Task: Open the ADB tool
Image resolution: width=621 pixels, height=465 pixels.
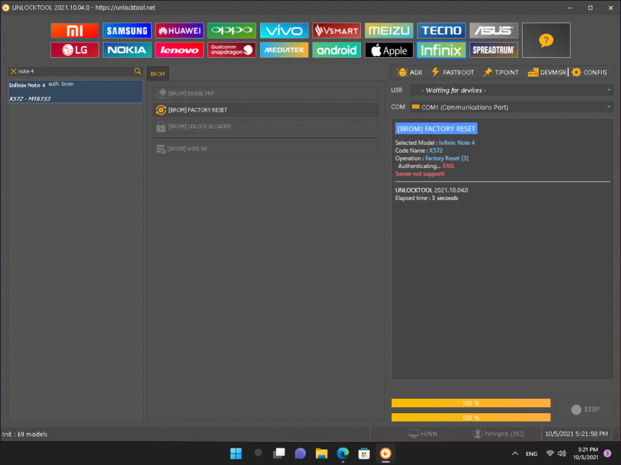Action: coord(410,72)
